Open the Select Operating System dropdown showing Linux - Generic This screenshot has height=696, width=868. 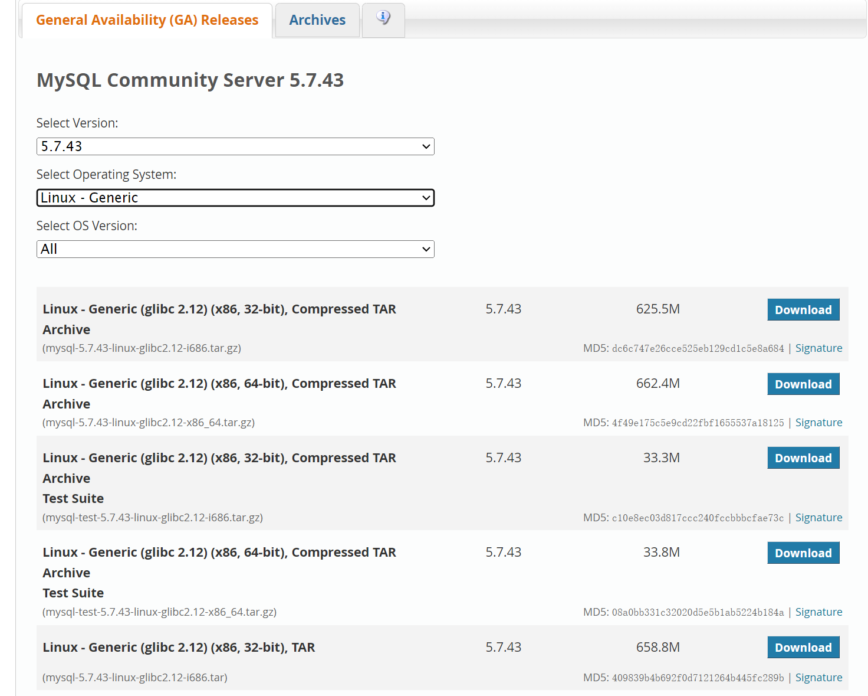(x=235, y=198)
